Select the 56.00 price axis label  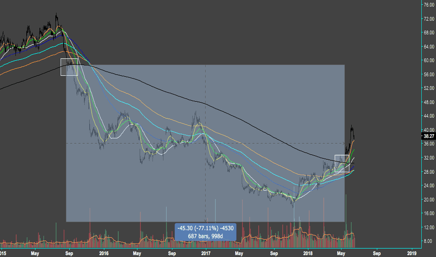[x=429, y=74]
